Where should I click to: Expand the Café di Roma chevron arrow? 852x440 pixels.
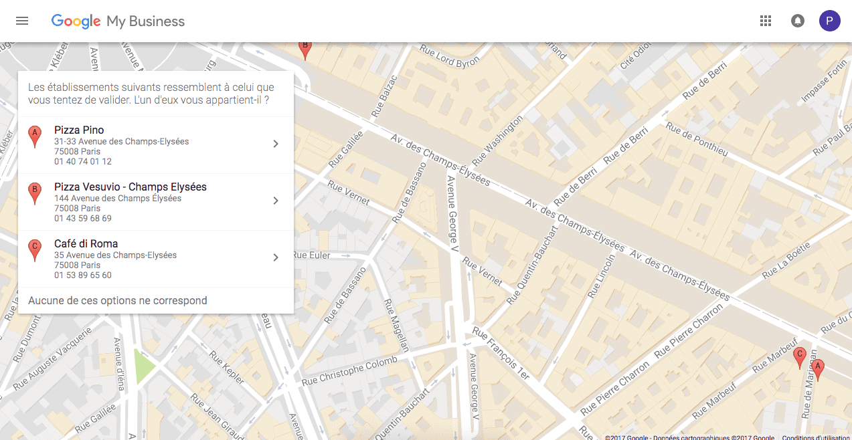tap(276, 257)
